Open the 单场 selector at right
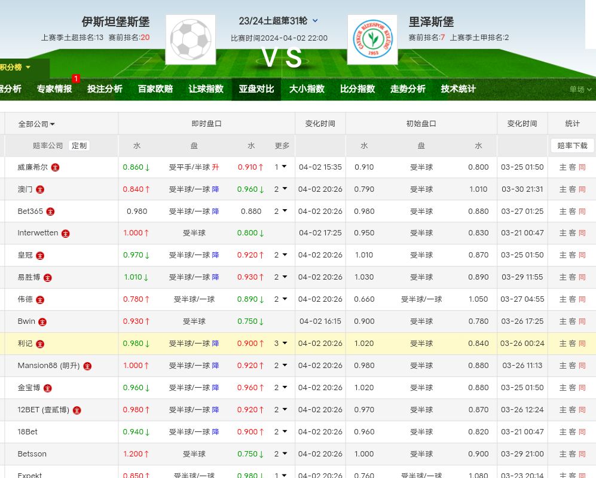The image size is (596, 478). 580,90
